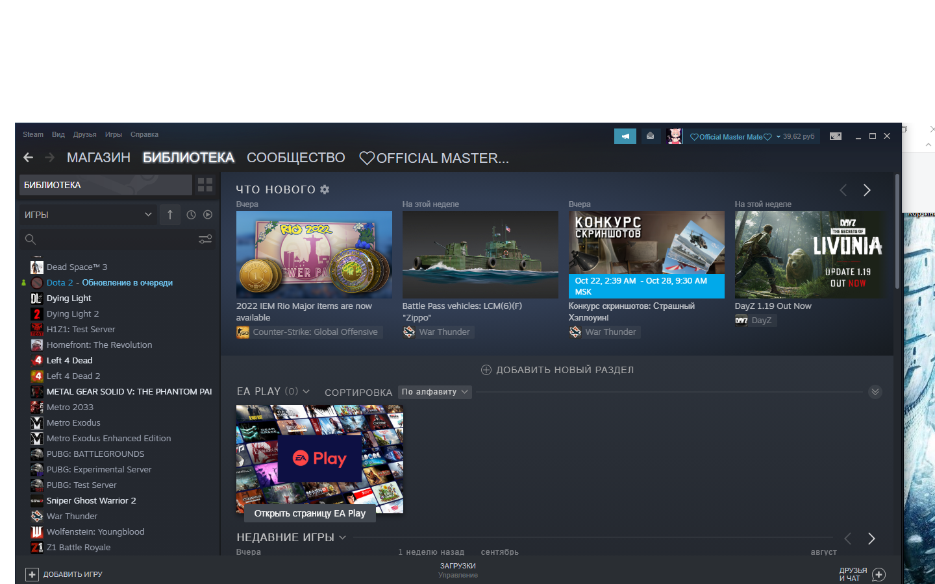Image resolution: width=935 pixels, height=584 pixels.
Task: Open the Battle Pass vehicles boat thumbnail
Action: (480, 254)
